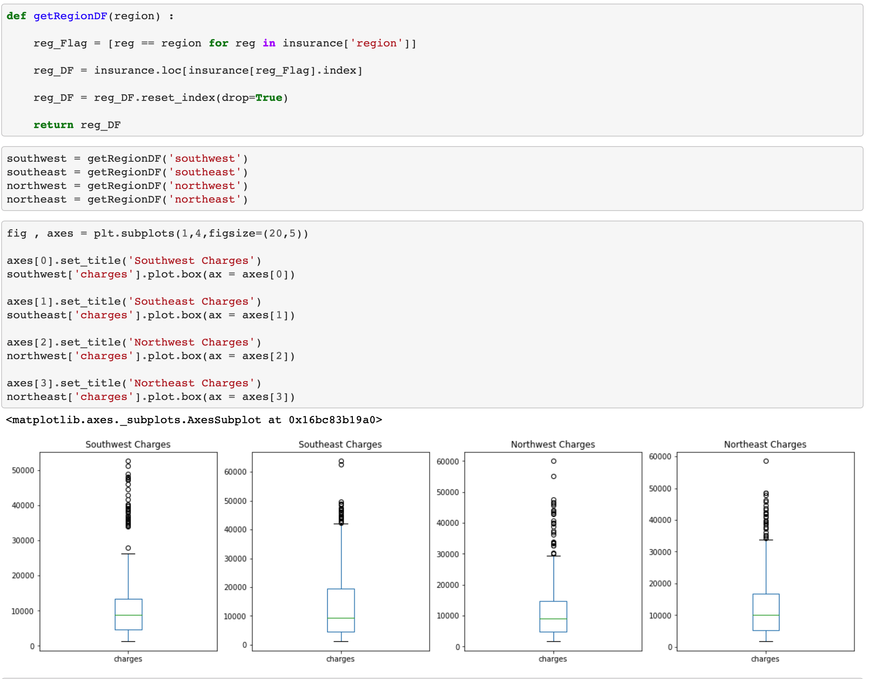
Task: Click the axes[0].set_title('Southwest Charges') line
Action: [134, 261]
